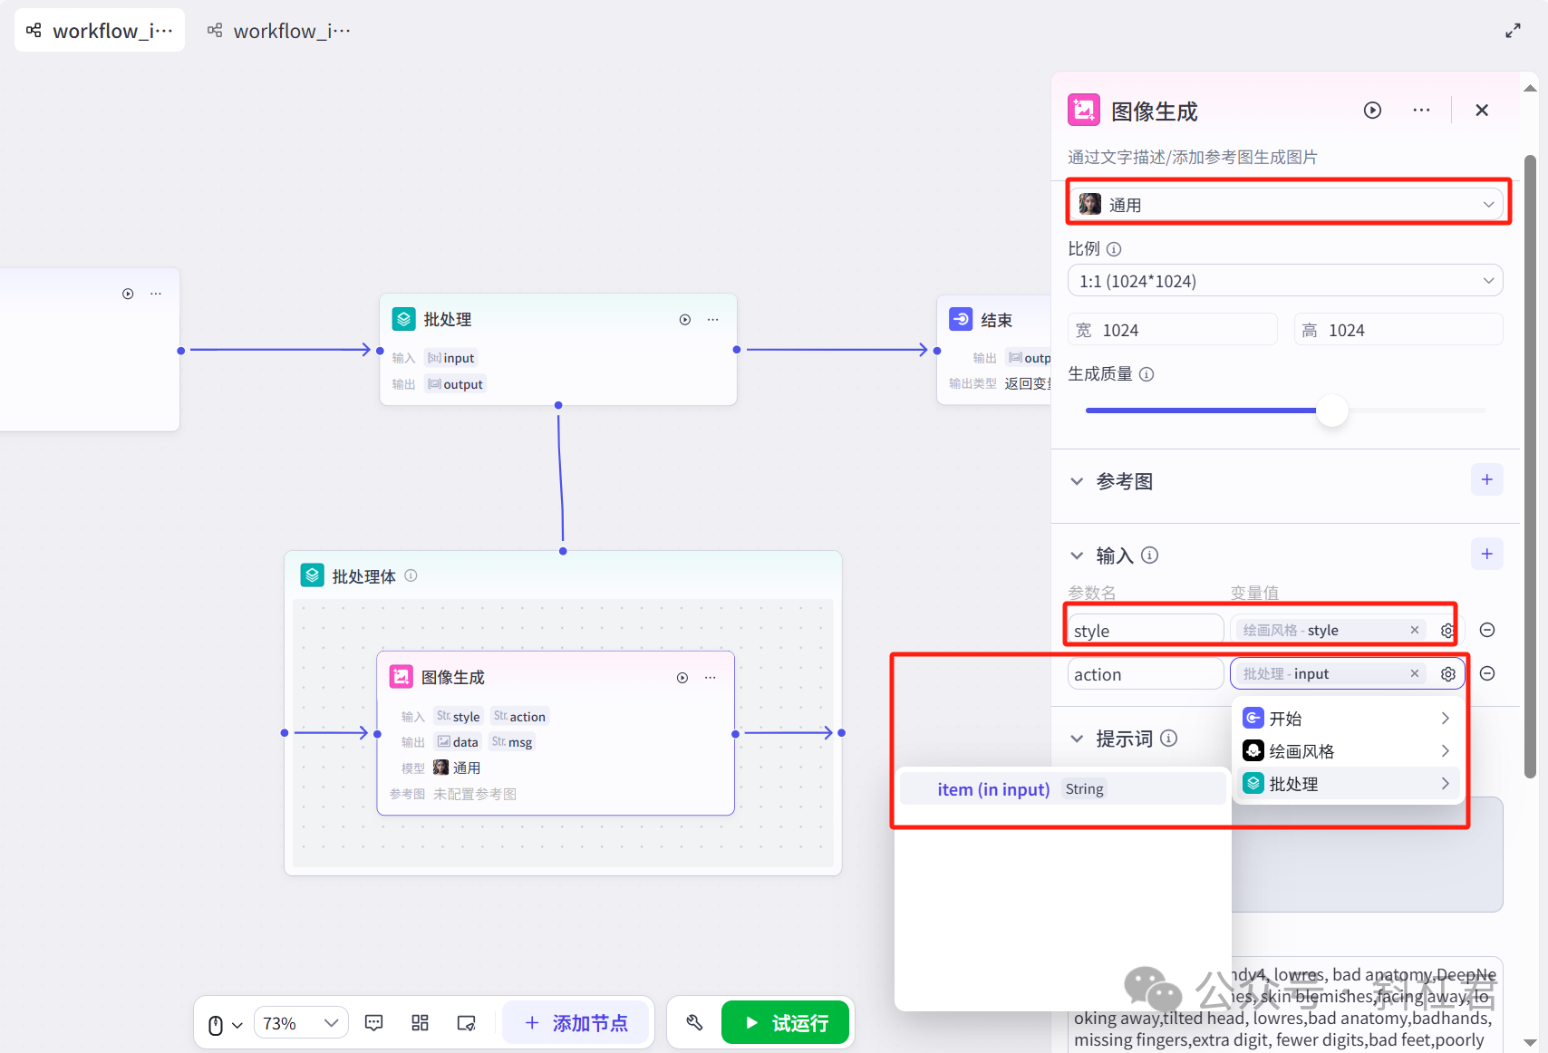Click the wrench icon next to 试运行
The width and height of the screenshot is (1548, 1053).
[693, 1022]
